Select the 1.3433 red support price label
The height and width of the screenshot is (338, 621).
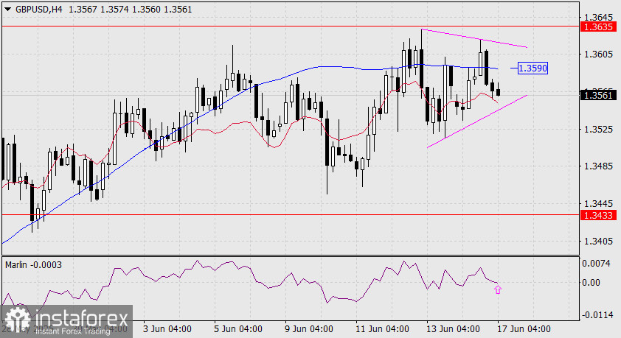pyautogui.click(x=599, y=215)
